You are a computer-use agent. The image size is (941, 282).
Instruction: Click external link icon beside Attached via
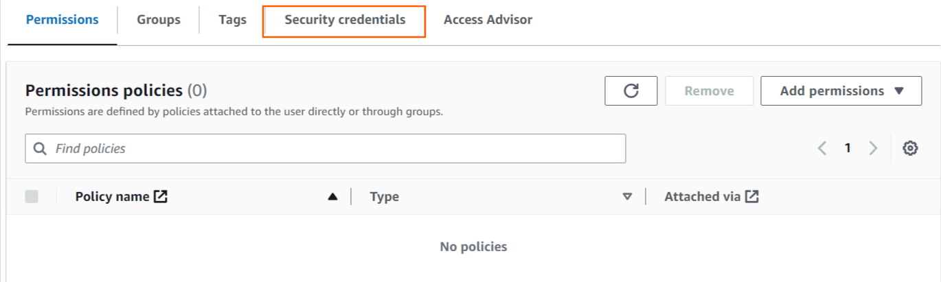coord(752,197)
